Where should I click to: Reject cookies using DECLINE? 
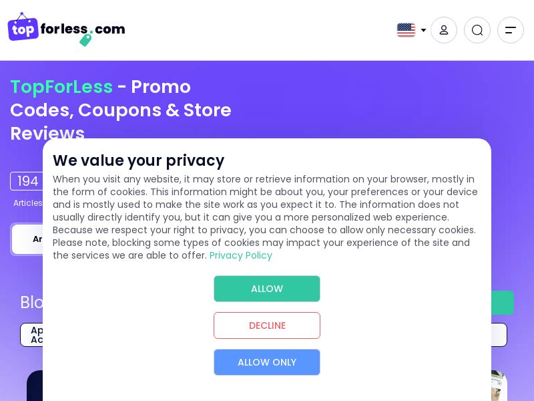coord(267,325)
